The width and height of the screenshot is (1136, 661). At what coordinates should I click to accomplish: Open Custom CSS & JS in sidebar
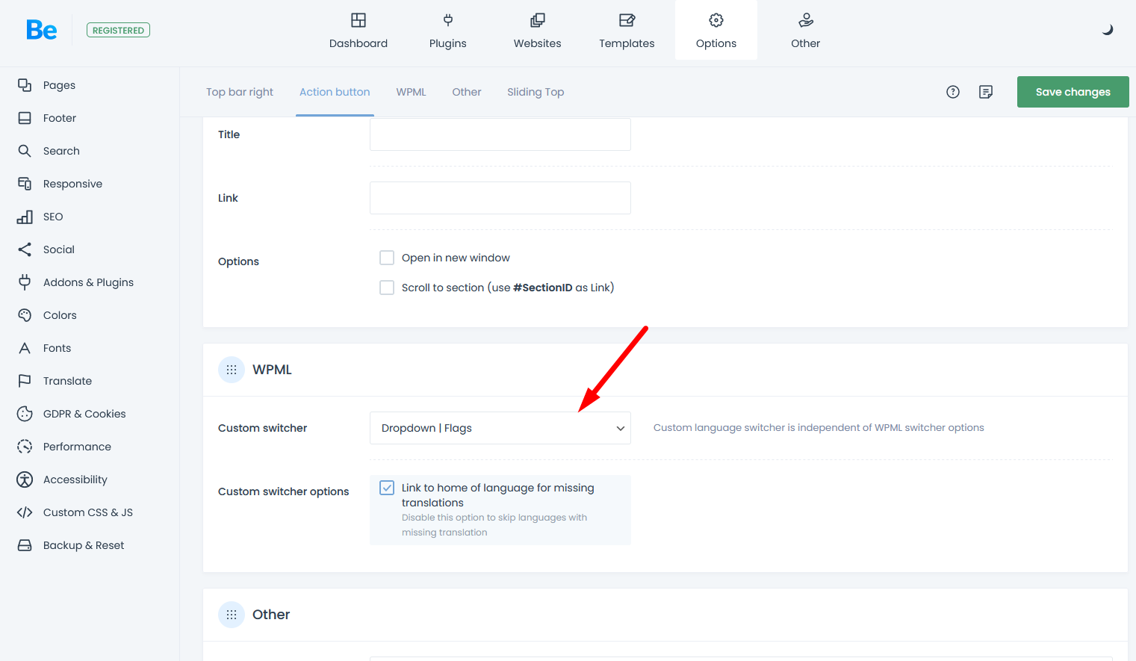[x=90, y=512]
